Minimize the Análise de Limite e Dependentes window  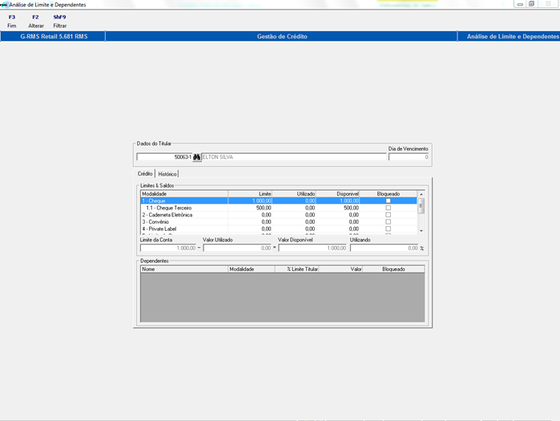pyautogui.click(x=520, y=4)
